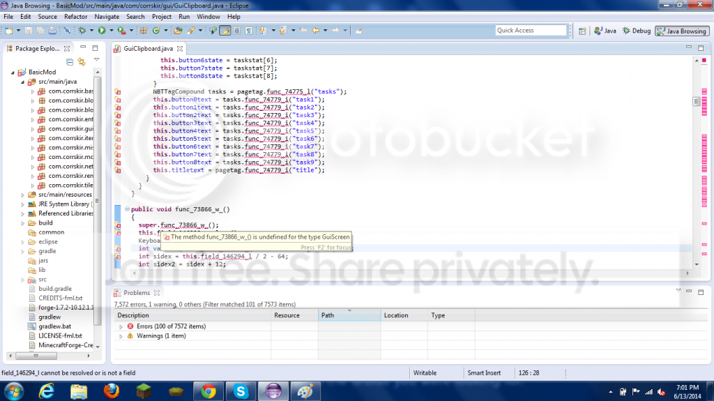714x401 pixels.
Task: Expand the Errors group in Problems view
Action: click(121, 326)
